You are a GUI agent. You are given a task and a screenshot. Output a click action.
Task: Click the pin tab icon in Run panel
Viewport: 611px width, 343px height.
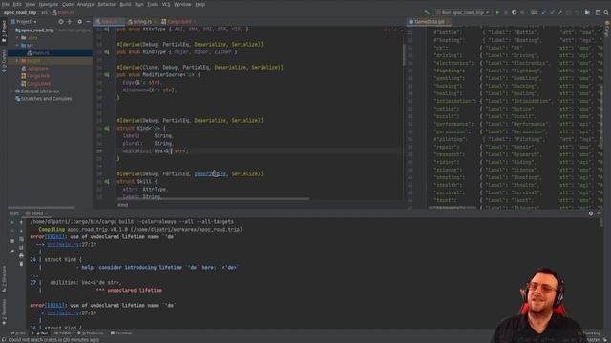(x=11, y=252)
